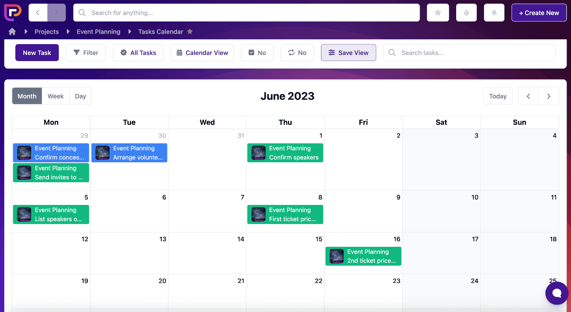The image size is (571, 312).
Task: Click thumbnail of Confirm speakers task
Action: 258,153
